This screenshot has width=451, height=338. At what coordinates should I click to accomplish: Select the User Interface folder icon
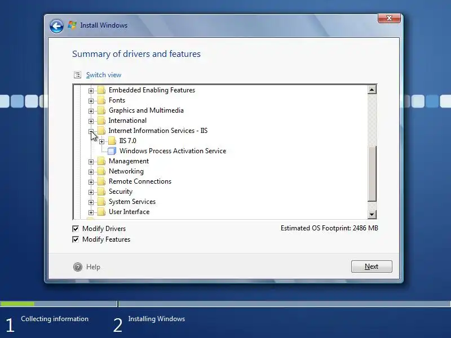point(101,212)
